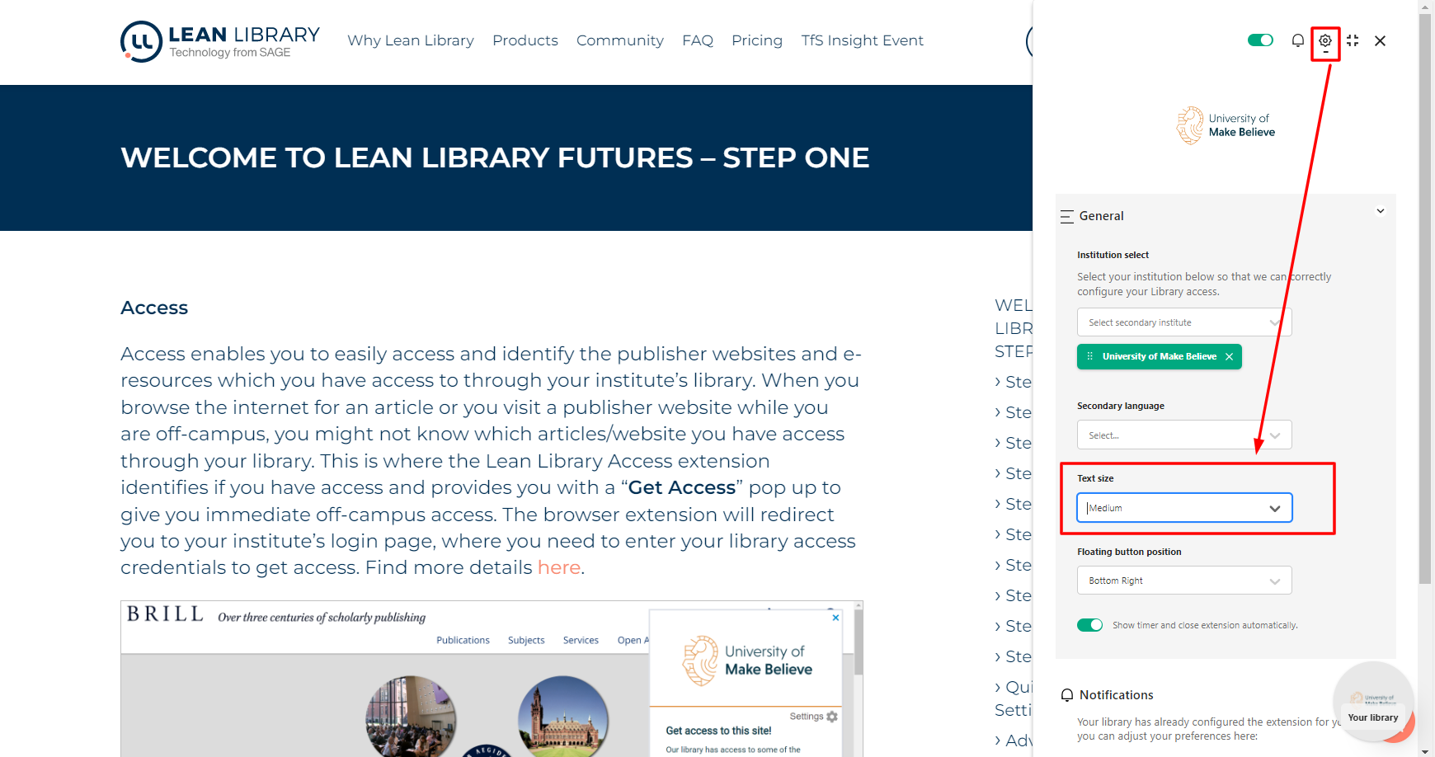Collapse the General section chevron
This screenshot has width=1435, height=757.
1380,211
